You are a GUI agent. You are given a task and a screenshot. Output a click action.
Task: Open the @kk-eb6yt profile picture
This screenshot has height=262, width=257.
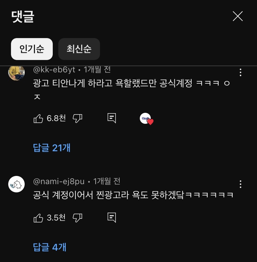[16, 73]
